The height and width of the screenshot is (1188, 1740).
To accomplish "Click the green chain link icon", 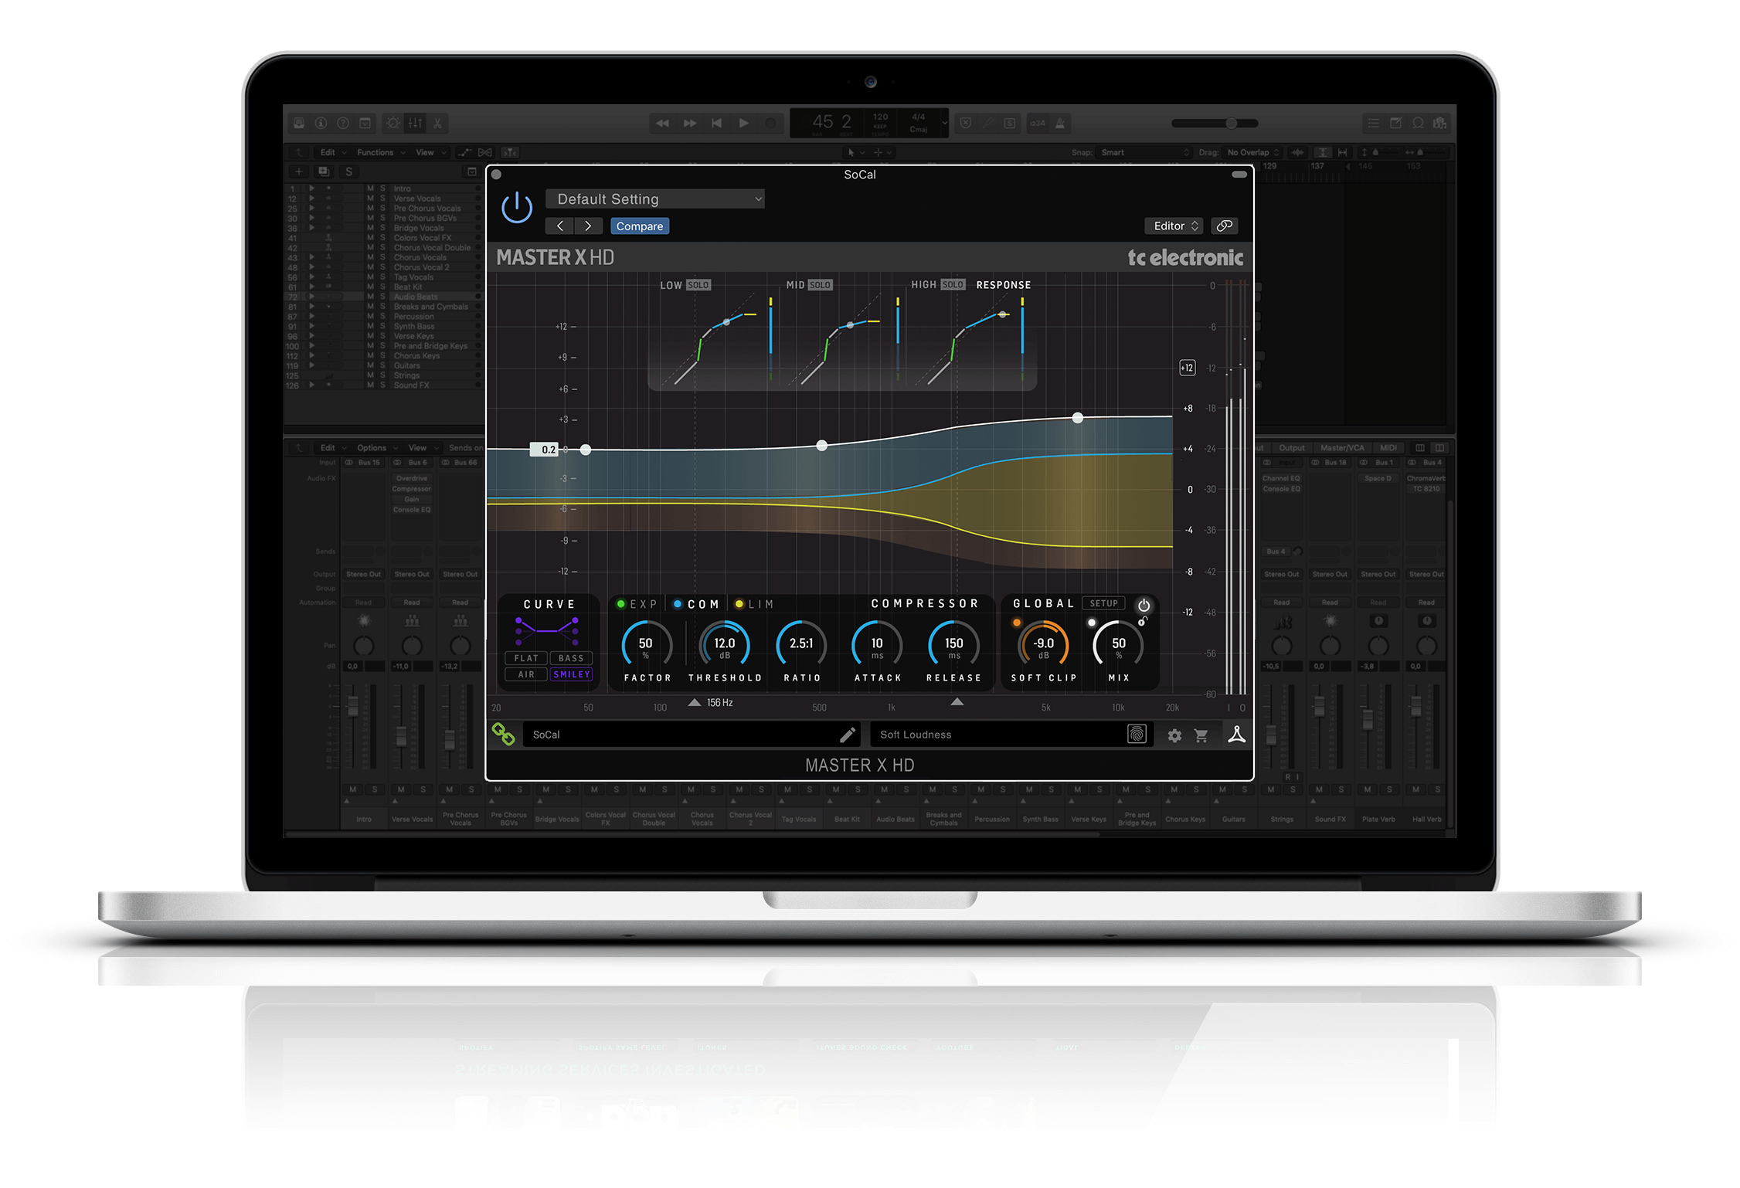I will (x=503, y=734).
